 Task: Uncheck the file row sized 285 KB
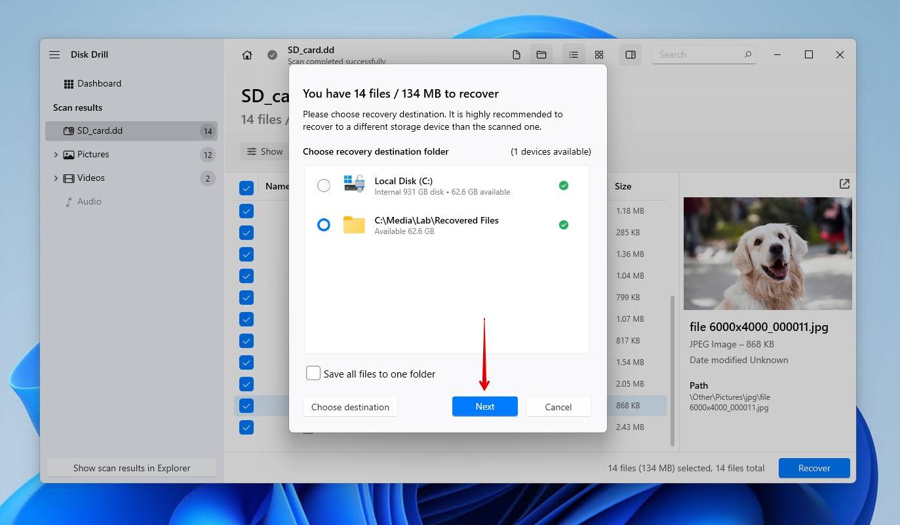(246, 233)
